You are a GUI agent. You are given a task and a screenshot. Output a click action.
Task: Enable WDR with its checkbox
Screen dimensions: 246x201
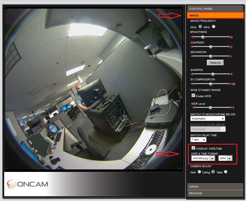[x=193, y=95]
